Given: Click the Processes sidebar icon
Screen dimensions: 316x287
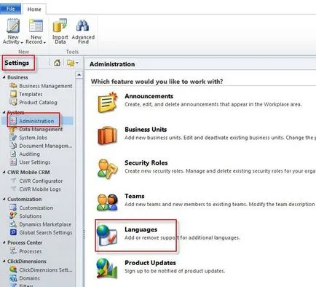Looking at the screenshot, I should click(x=13, y=251).
